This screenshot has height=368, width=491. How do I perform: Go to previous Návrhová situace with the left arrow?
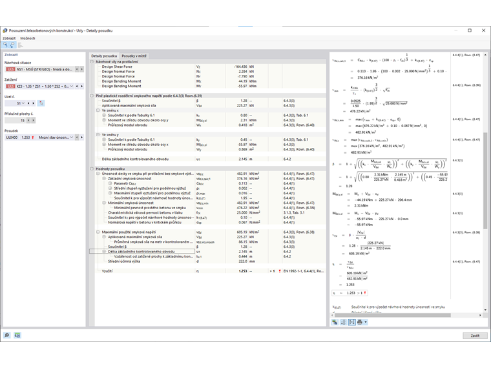coord(77,69)
